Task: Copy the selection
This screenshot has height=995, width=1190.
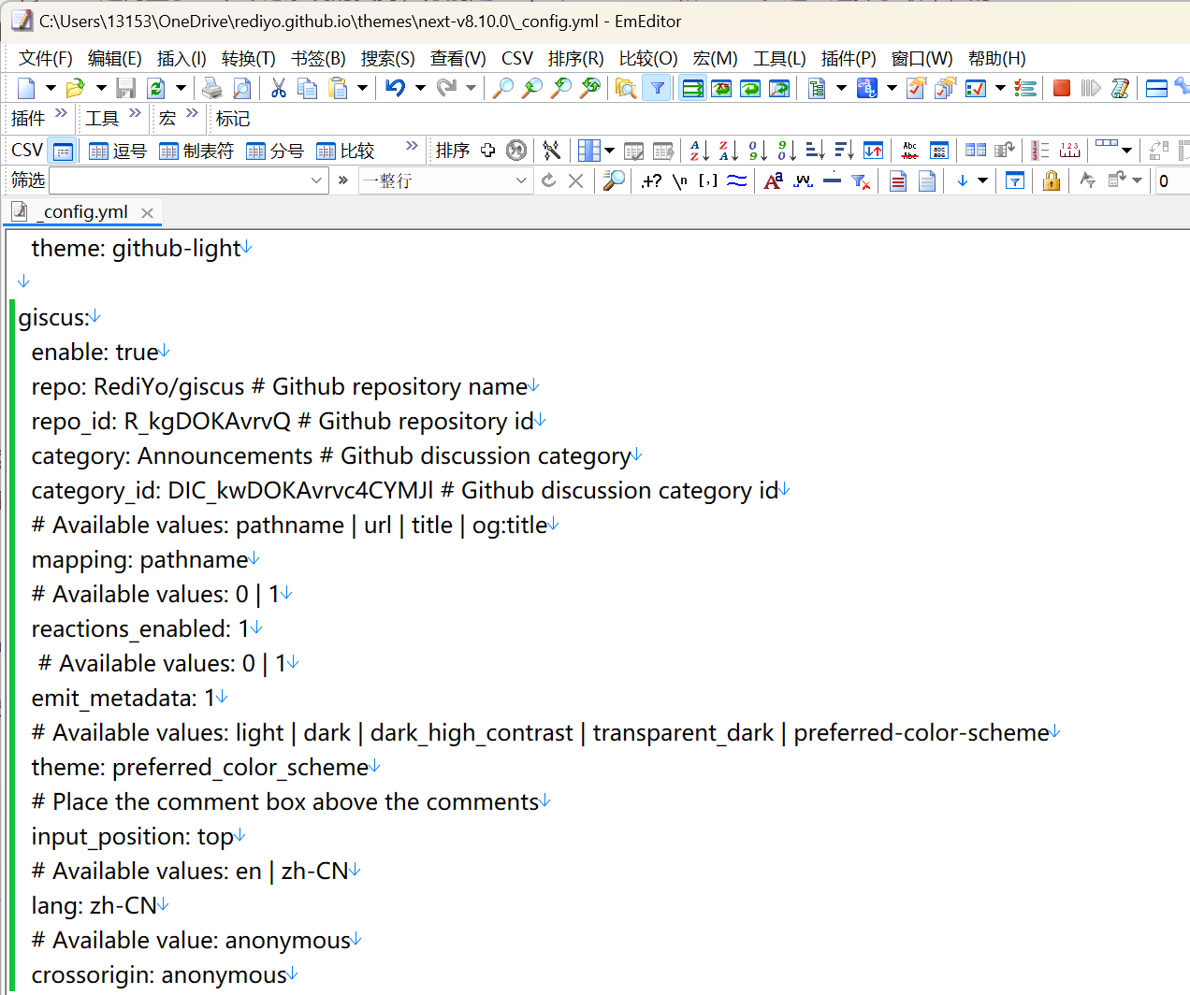Action: point(307,88)
